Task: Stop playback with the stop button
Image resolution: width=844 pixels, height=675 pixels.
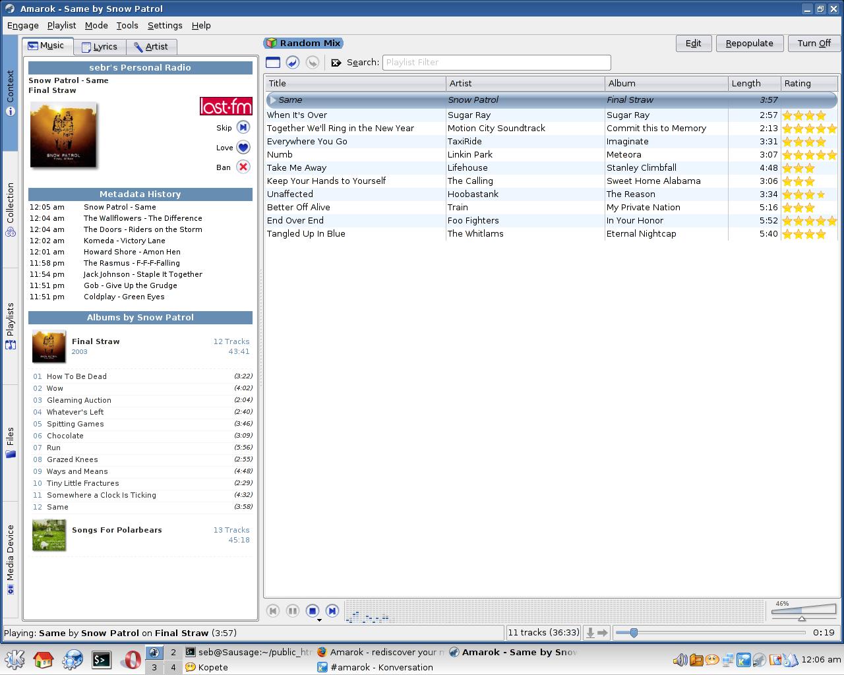Action: pos(313,611)
